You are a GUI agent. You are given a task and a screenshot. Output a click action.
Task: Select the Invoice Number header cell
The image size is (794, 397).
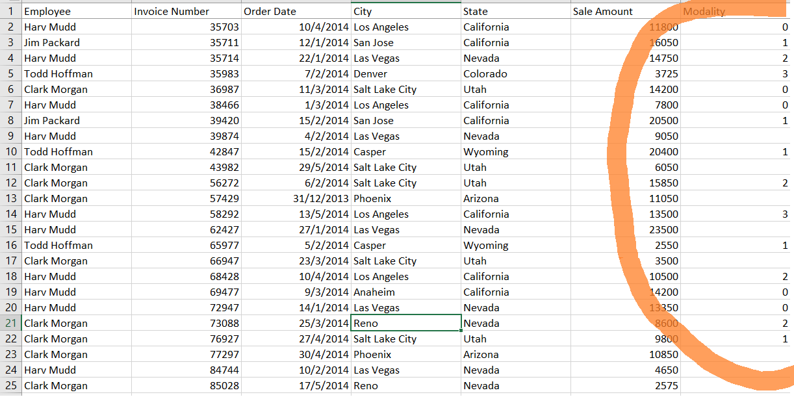point(186,11)
